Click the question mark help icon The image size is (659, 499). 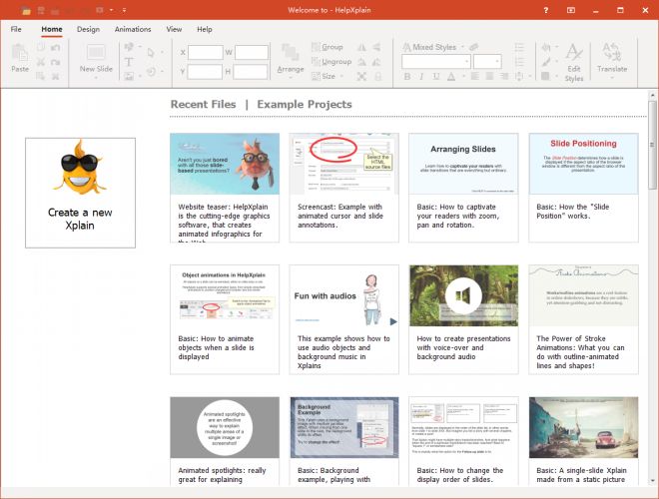(x=545, y=10)
